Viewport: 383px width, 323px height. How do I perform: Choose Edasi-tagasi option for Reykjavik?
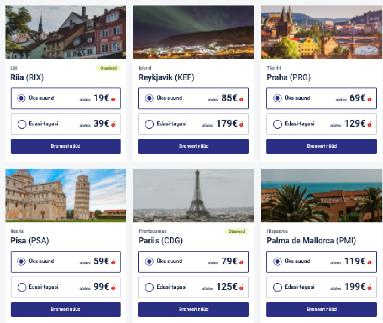tap(149, 124)
